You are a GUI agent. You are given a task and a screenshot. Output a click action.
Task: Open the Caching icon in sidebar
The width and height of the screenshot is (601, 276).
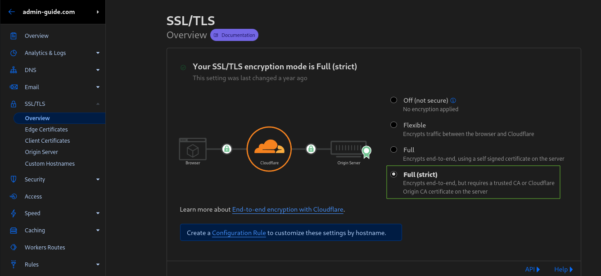(x=14, y=230)
